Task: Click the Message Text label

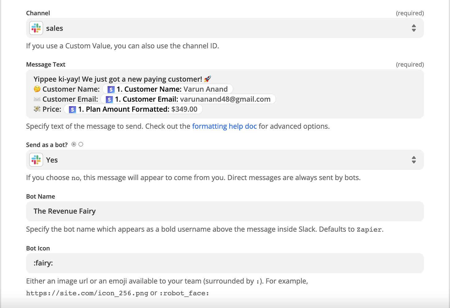Action: (x=46, y=65)
